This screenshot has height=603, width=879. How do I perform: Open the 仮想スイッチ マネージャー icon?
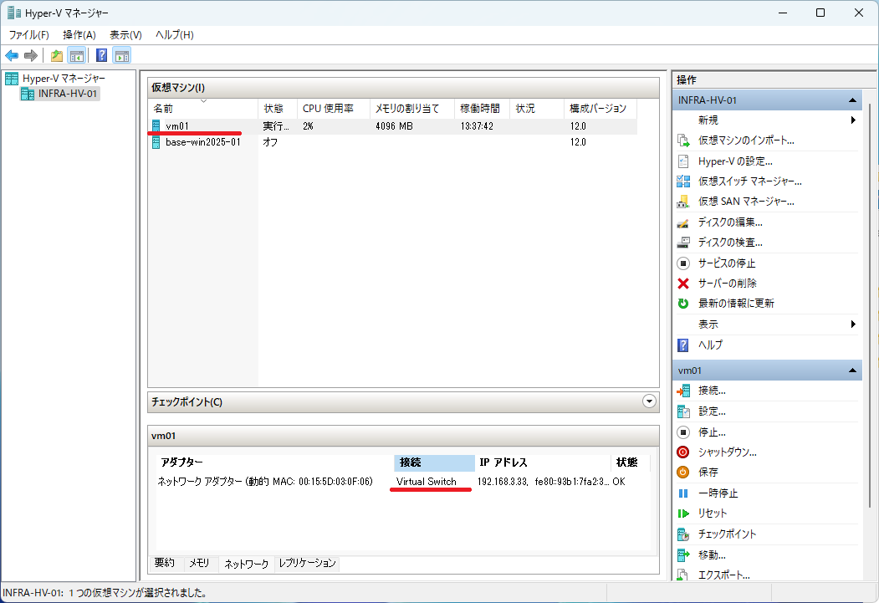point(682,181)
